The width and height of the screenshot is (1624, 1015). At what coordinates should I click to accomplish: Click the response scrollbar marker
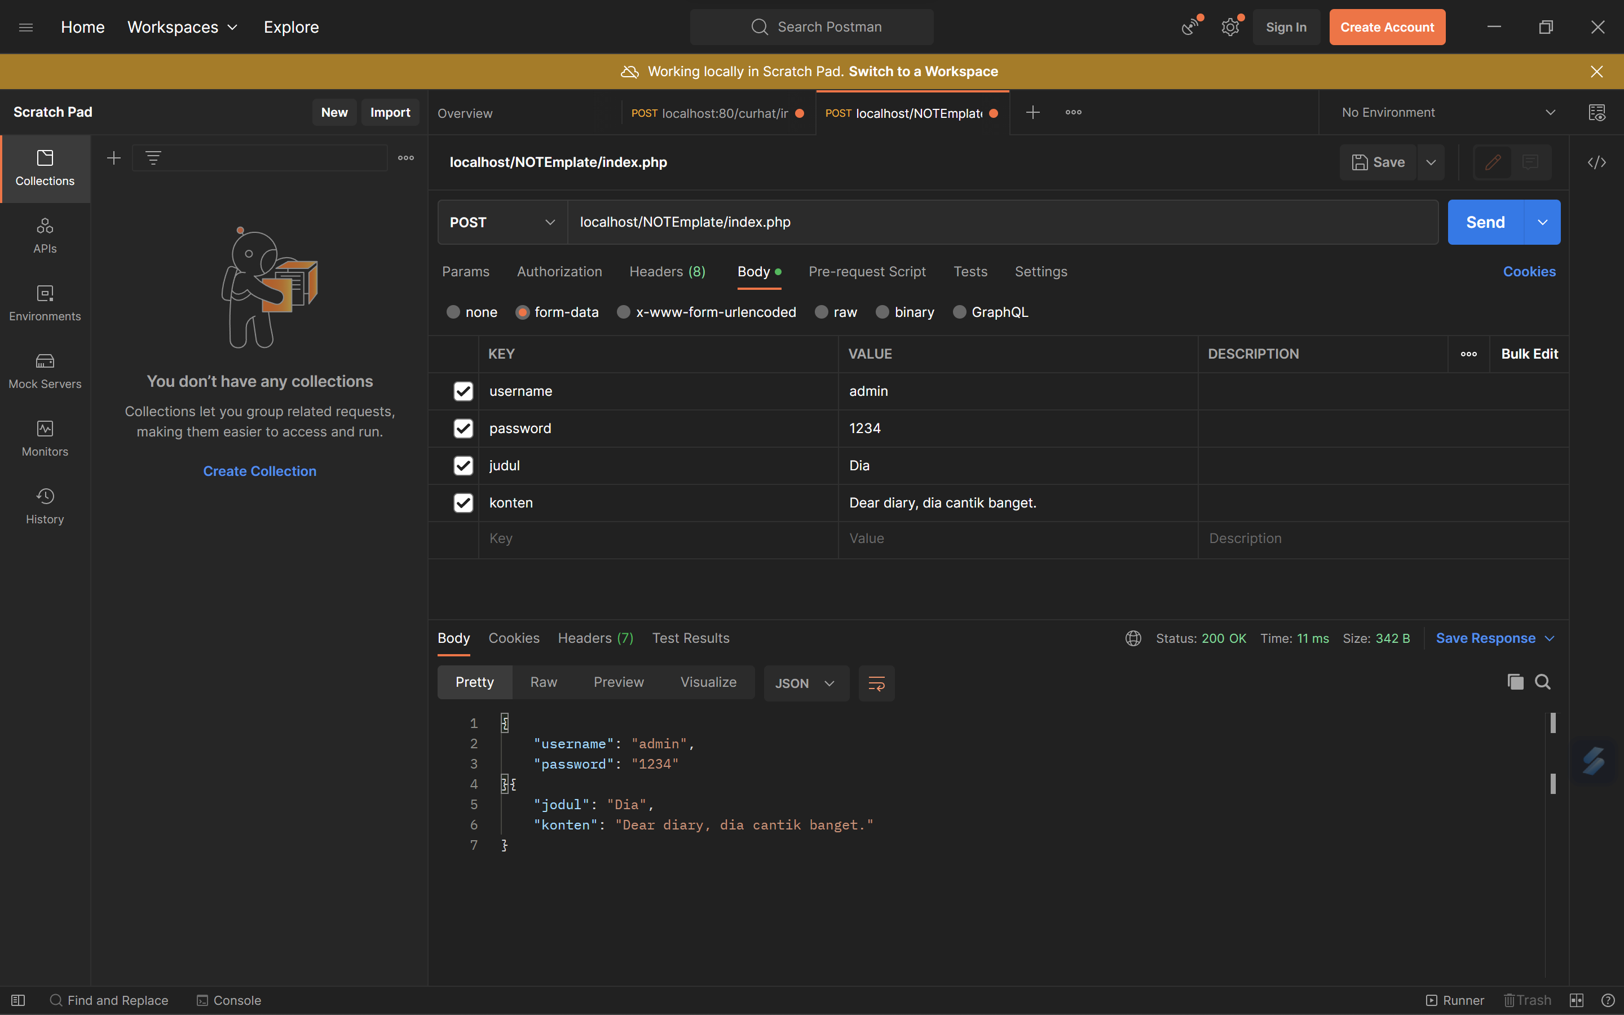point(1553,723)
